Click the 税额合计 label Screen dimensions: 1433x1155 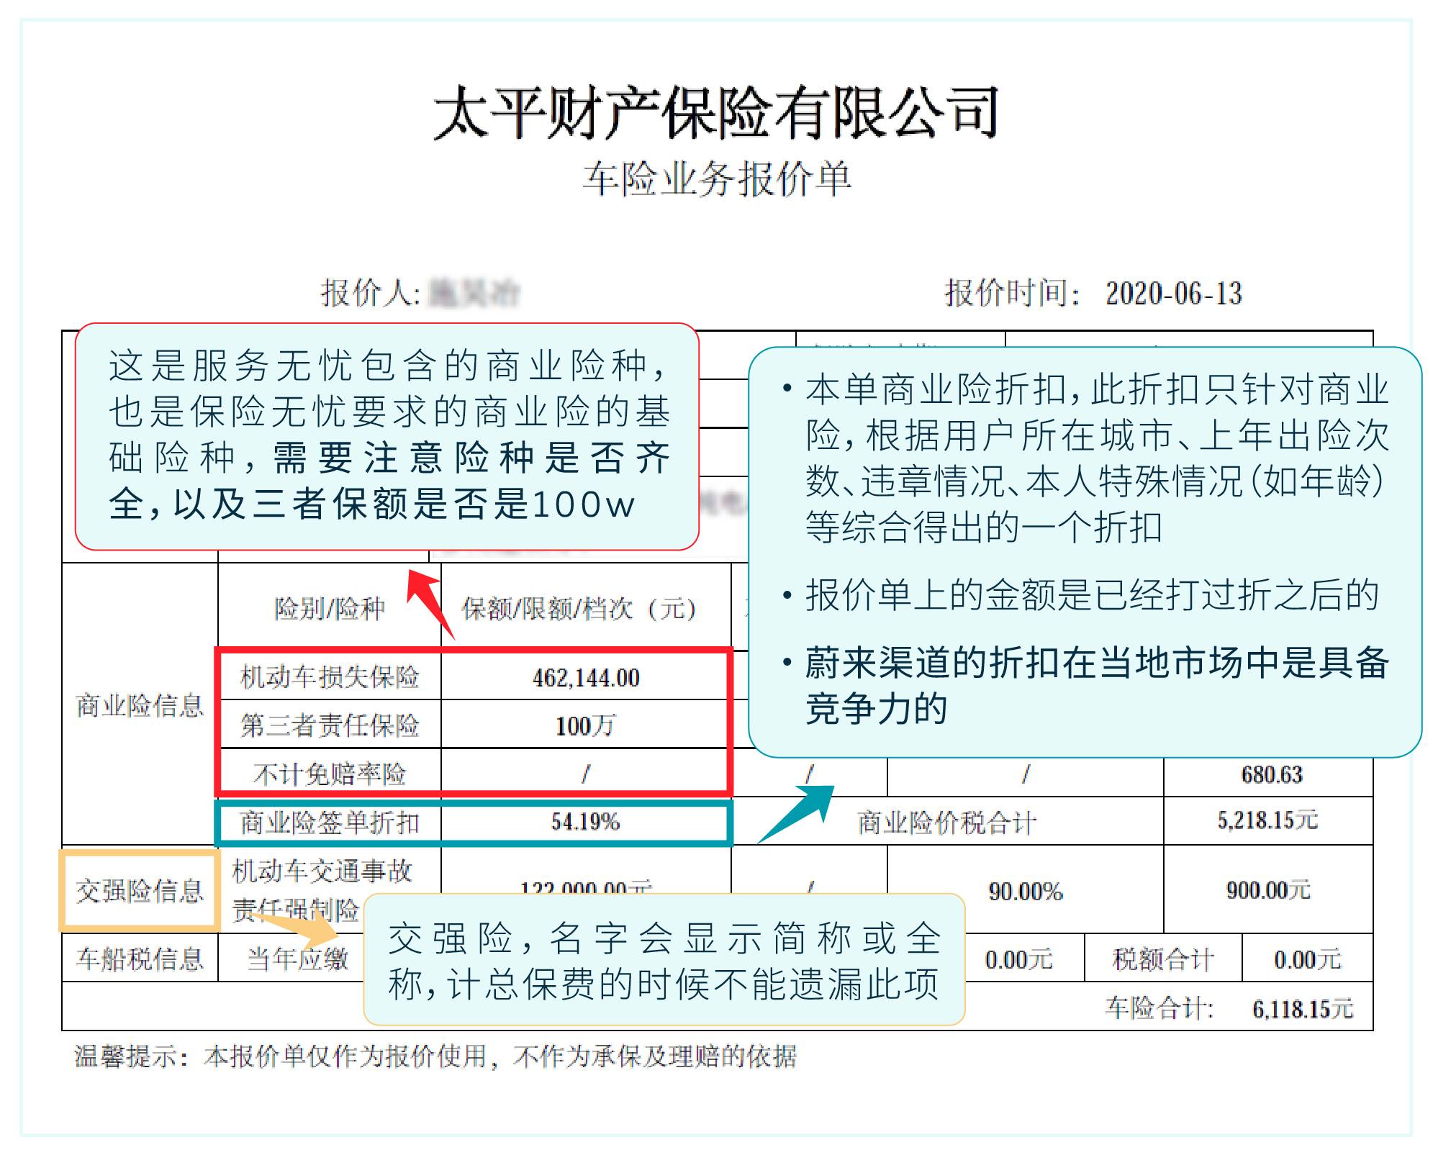coord(1163,959)
